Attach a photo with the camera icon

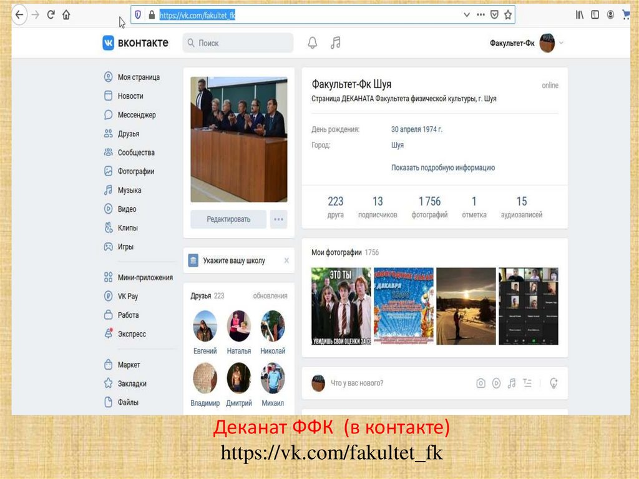click(x=481, y=383)
